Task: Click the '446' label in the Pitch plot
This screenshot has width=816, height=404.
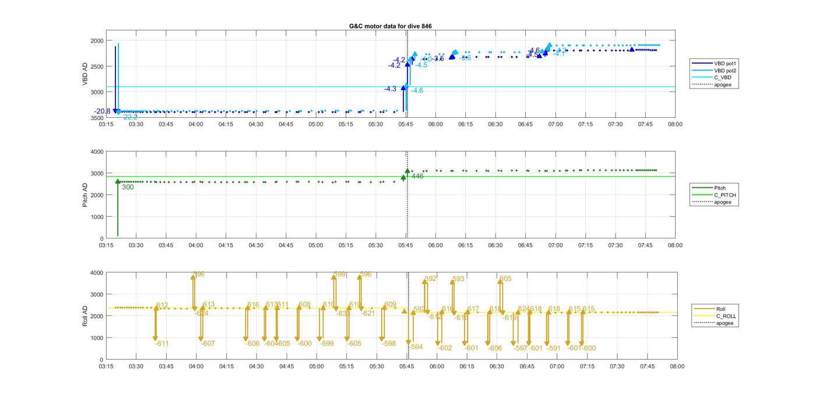Action: [417, 176]
